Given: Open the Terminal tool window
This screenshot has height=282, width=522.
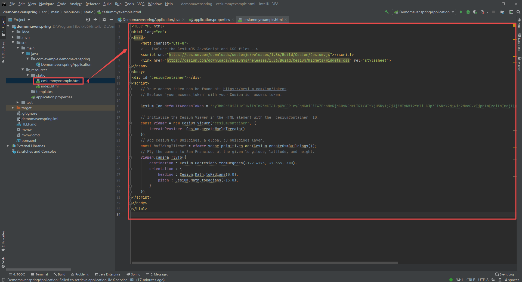Looking at the screenshot, I should (39, 274).
